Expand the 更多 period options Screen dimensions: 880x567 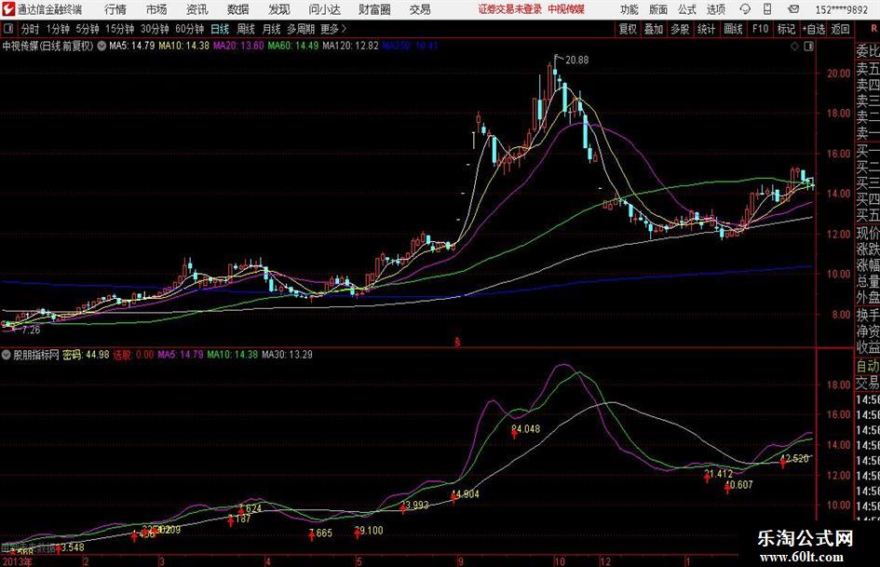pyautogui.click(x=333, y=29)
